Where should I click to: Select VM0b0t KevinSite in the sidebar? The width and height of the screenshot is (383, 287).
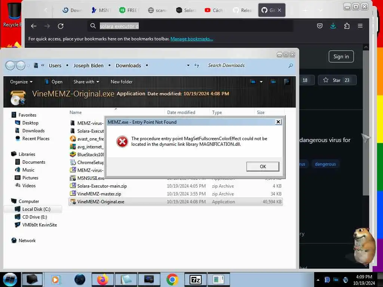pyautogui.click(x=39, y=225)
